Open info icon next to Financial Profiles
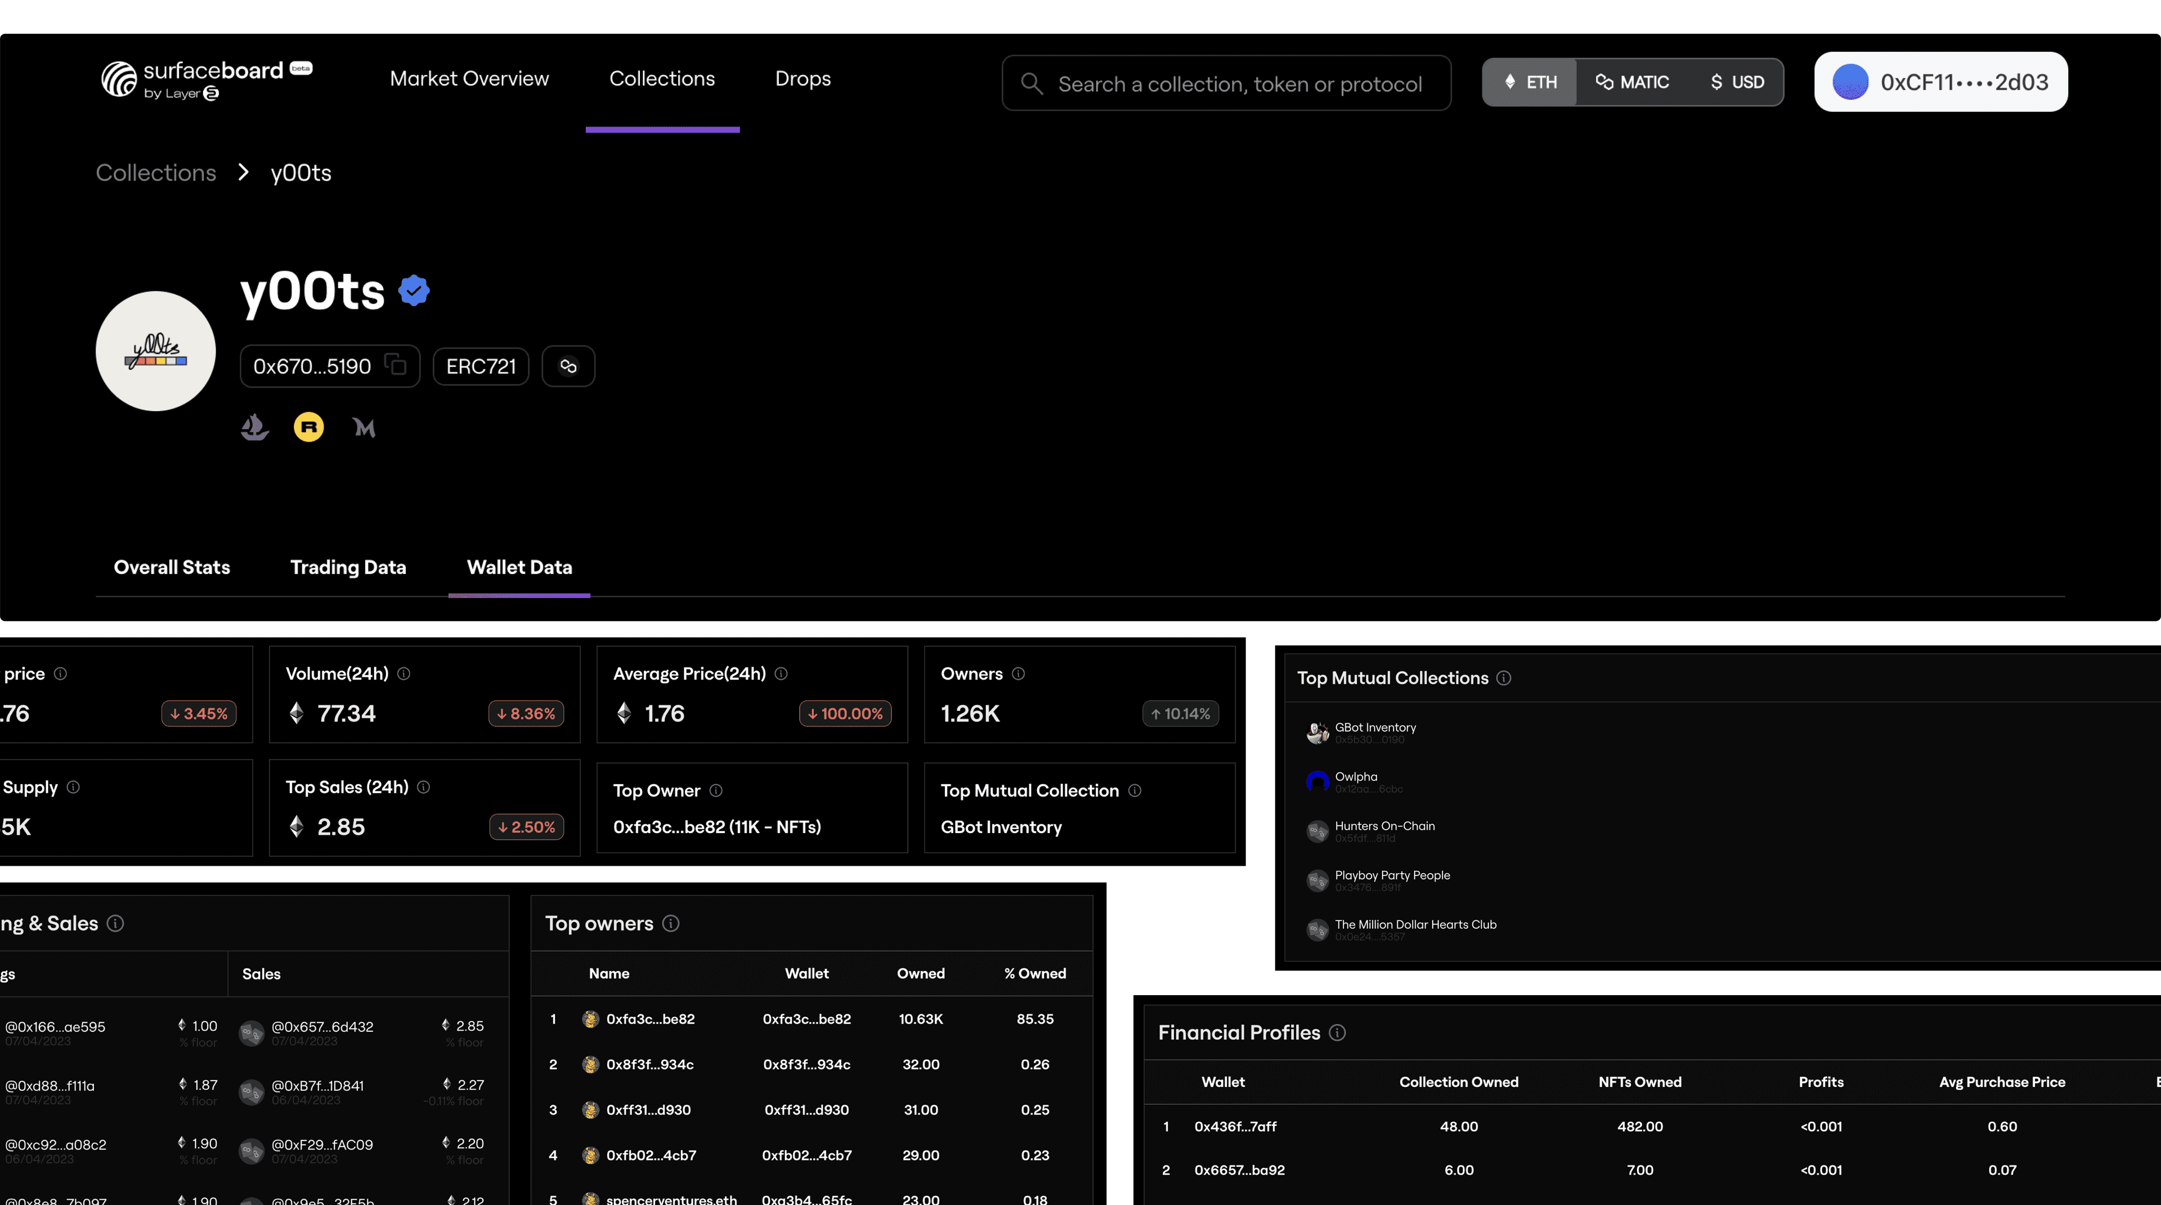Screen dimensions: 2161x1205 point(1337,1033)
